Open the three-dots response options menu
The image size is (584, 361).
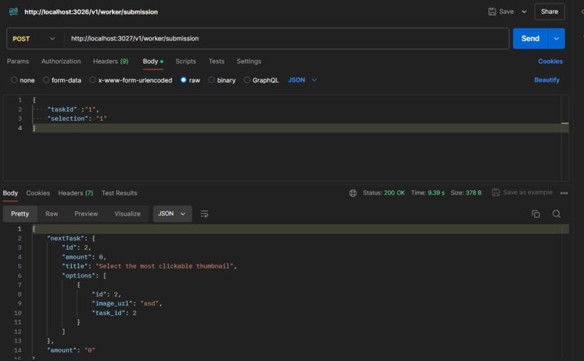click(564, 193)
